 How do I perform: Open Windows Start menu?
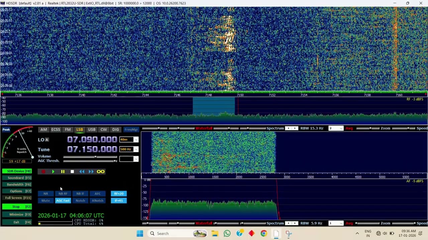click(x=140, y=233)
